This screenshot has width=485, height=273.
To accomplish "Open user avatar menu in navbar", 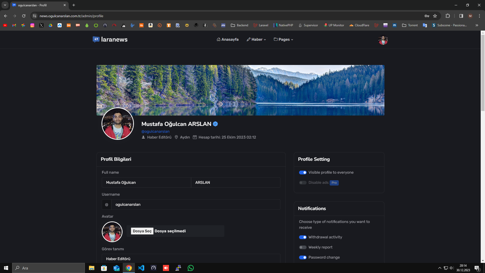I will [383, 40].
